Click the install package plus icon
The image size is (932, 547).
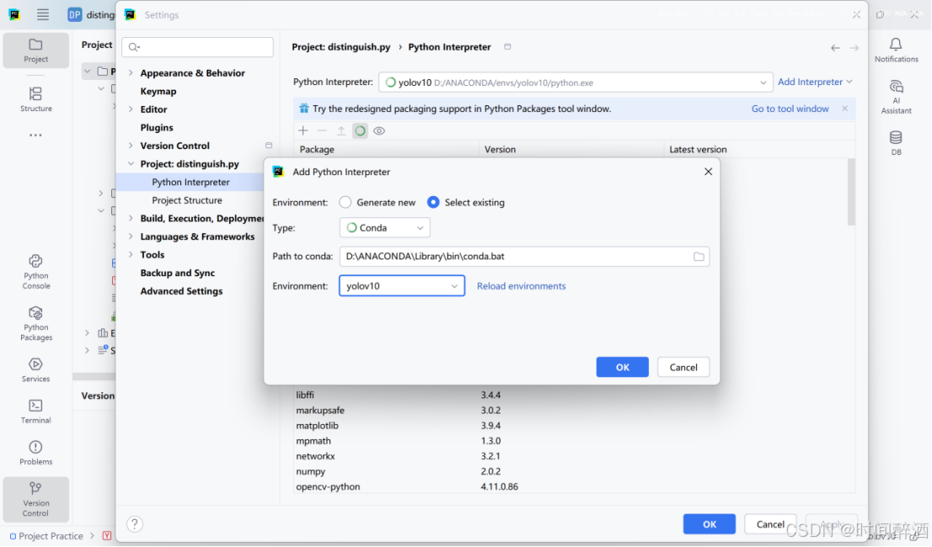tap(303, 130)
